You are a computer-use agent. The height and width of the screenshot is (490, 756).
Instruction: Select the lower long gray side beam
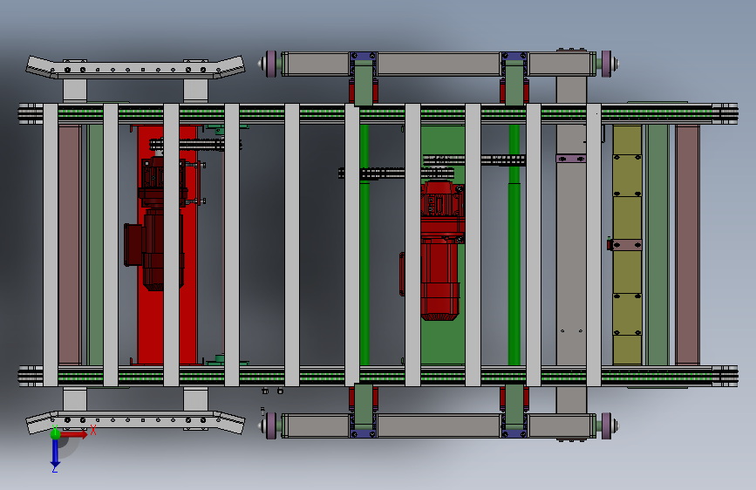click(x=438, y=425)
